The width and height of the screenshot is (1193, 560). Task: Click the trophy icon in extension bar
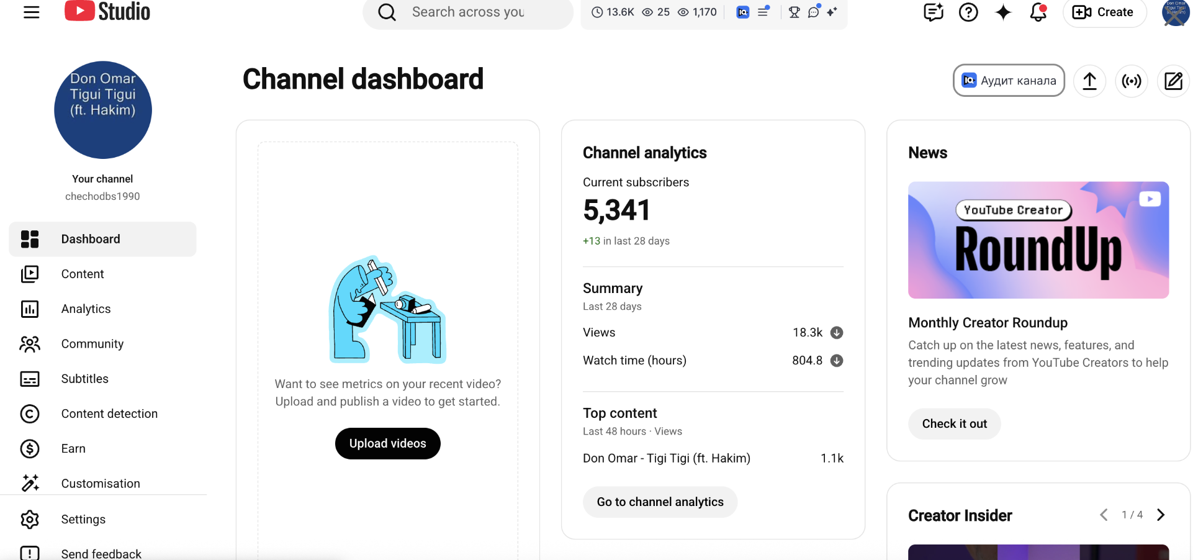pos(794,12)
